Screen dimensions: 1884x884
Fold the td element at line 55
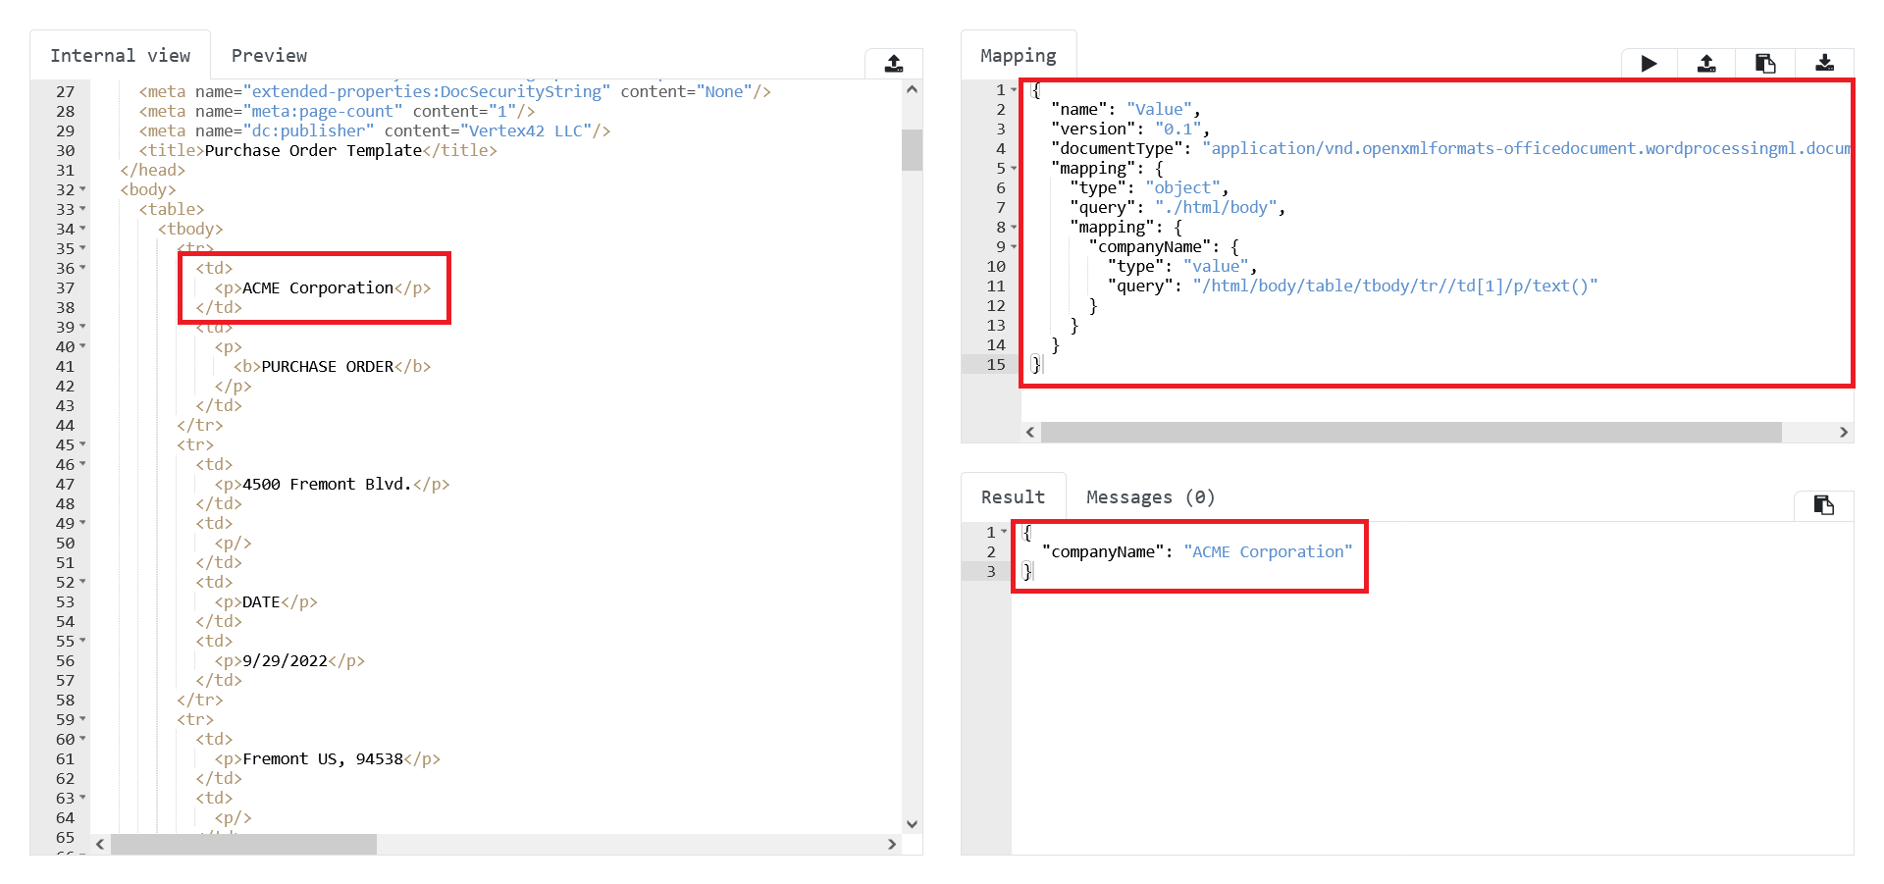pos(82,641)
